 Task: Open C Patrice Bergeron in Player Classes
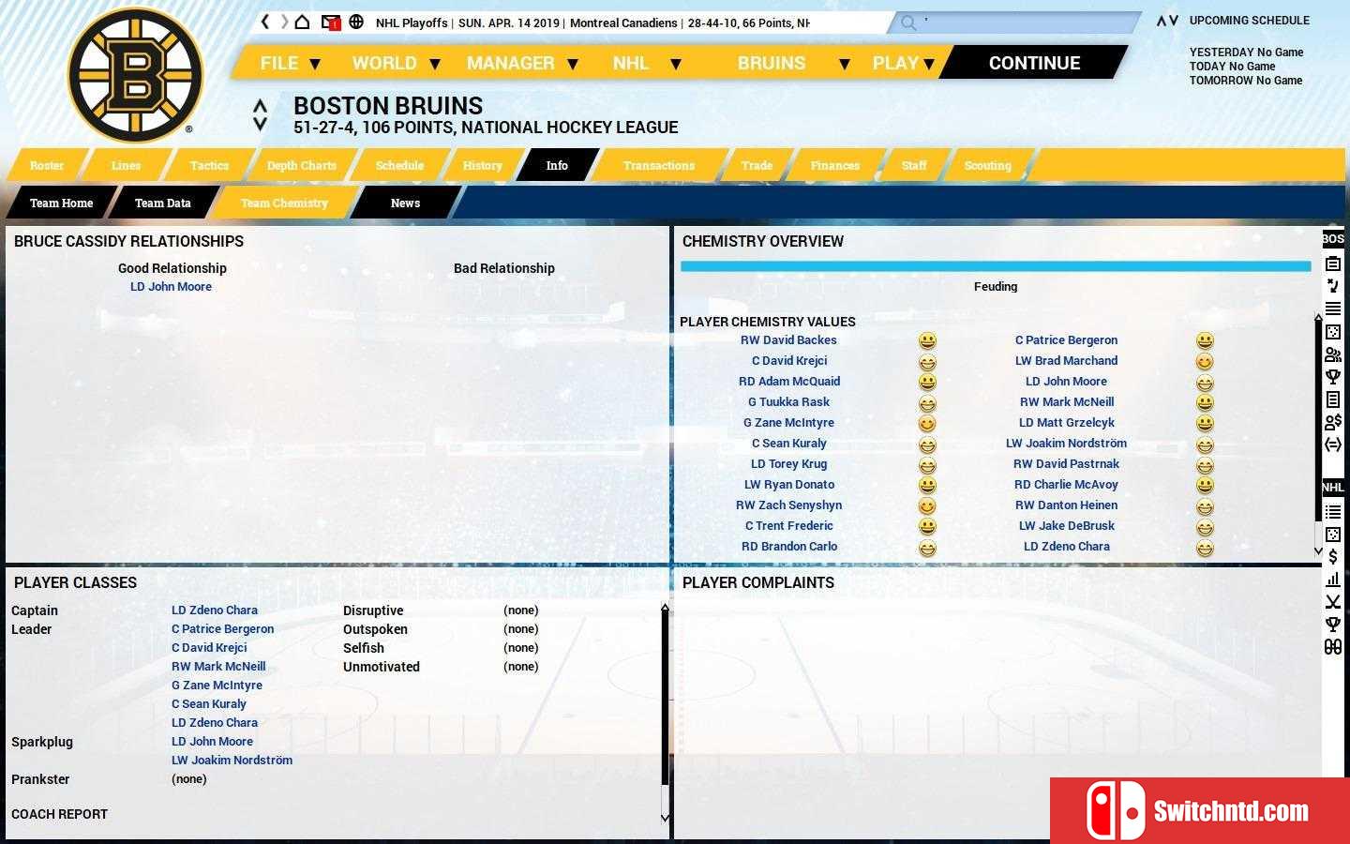pyautogui.click(x=223, y=629)
